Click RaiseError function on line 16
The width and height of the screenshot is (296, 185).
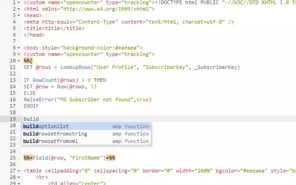point(39,99)
